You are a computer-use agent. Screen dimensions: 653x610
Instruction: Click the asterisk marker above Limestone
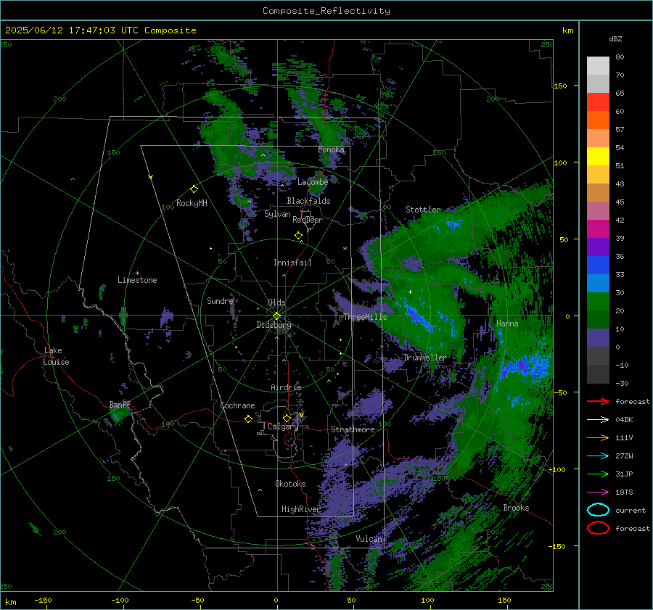tap(137, 273)
